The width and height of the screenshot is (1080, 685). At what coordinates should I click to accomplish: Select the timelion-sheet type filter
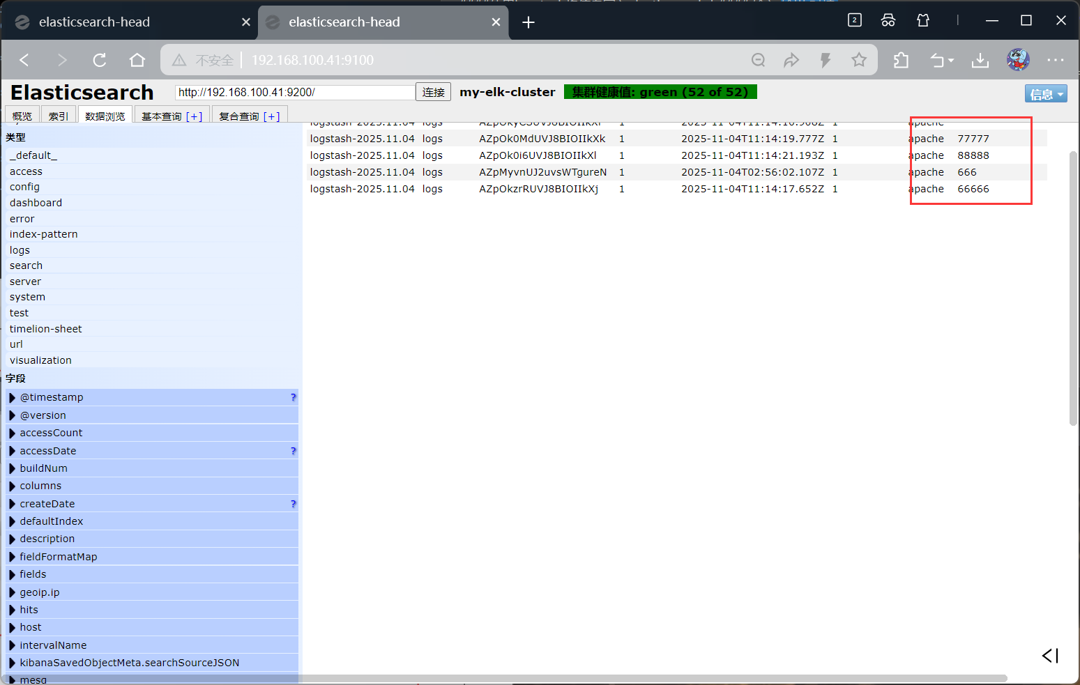153,329
